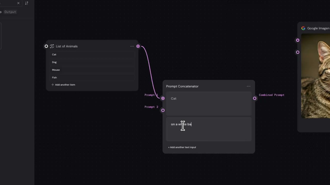Close the tab in the top-left panel
This screenshot has width=330, height=185.
coord(18,3)
